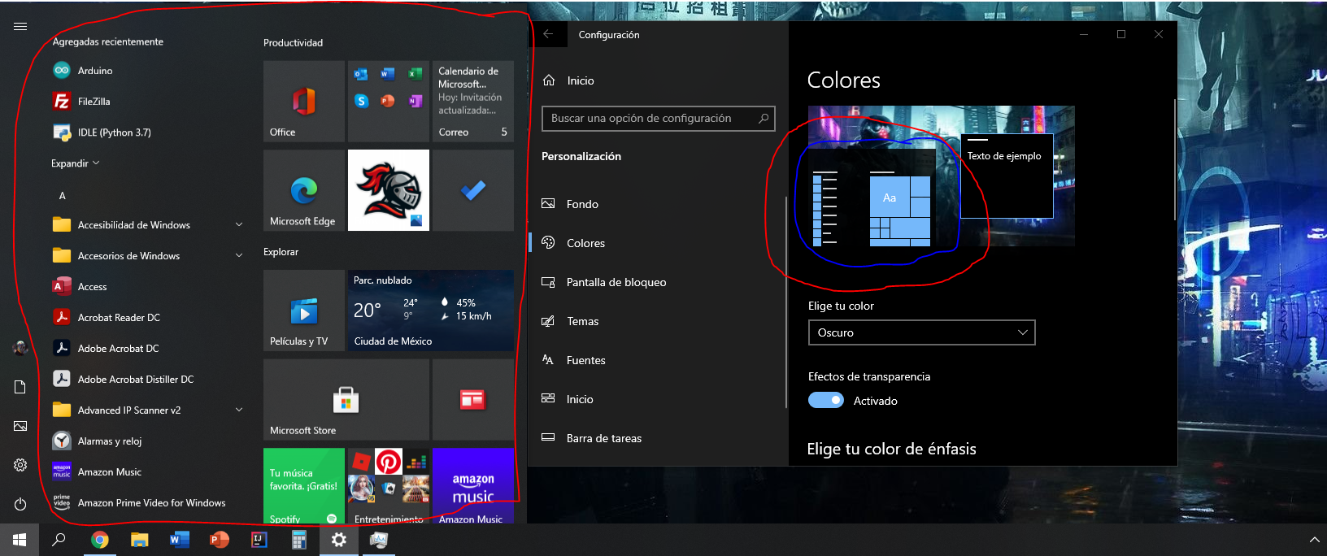The width and height of the screenshot is (1327, 556).
Task: Click the Configuración window scrollbar
Action: tap(1174, 159)
